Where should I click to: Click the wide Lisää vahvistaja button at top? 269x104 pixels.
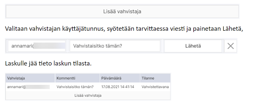(122, 12)
